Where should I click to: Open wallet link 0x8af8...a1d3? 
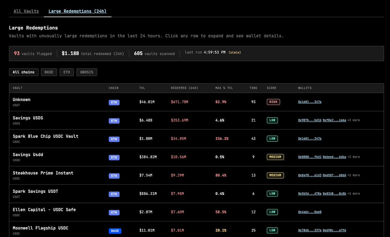point(310,175)
